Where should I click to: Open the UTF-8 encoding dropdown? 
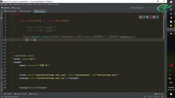157,97
